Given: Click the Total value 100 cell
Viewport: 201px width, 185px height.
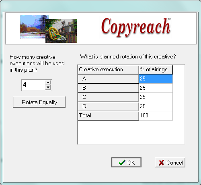Looking at the screenshot, I should 156,116.
